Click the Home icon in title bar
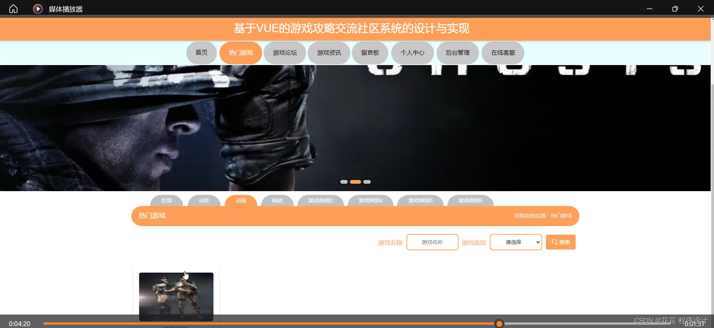This screenshot has width=714, height=328. (13, 9)
